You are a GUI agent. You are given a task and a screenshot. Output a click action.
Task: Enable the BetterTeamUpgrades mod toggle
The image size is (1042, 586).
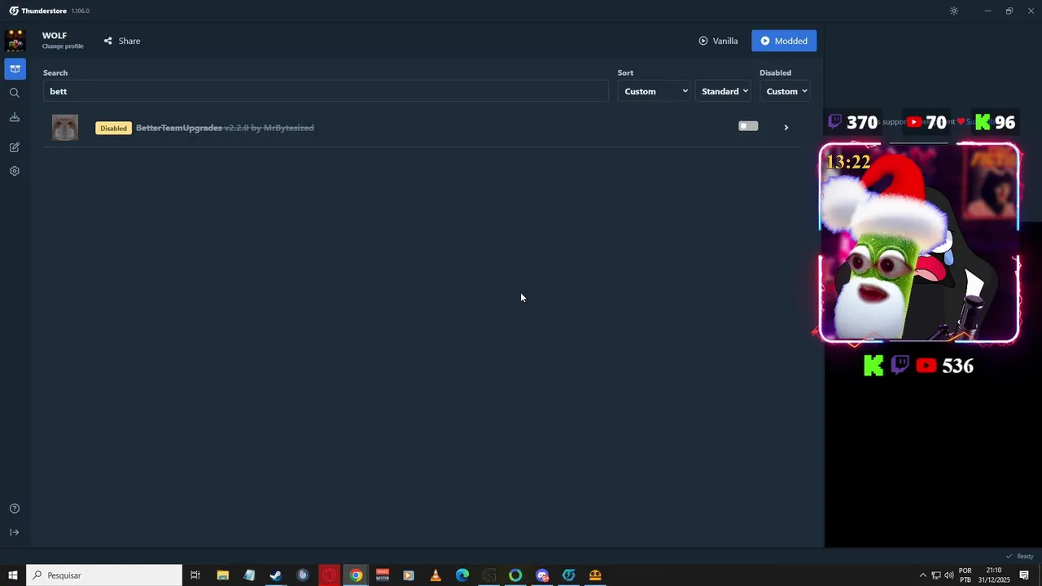748,126
